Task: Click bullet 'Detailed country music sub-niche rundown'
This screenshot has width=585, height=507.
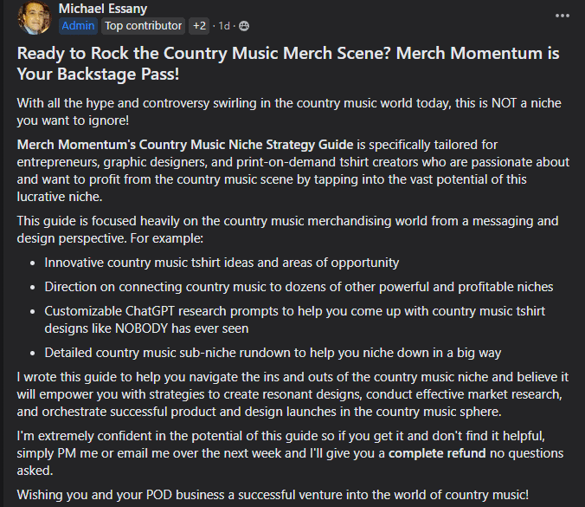Action: coord(273,353)
